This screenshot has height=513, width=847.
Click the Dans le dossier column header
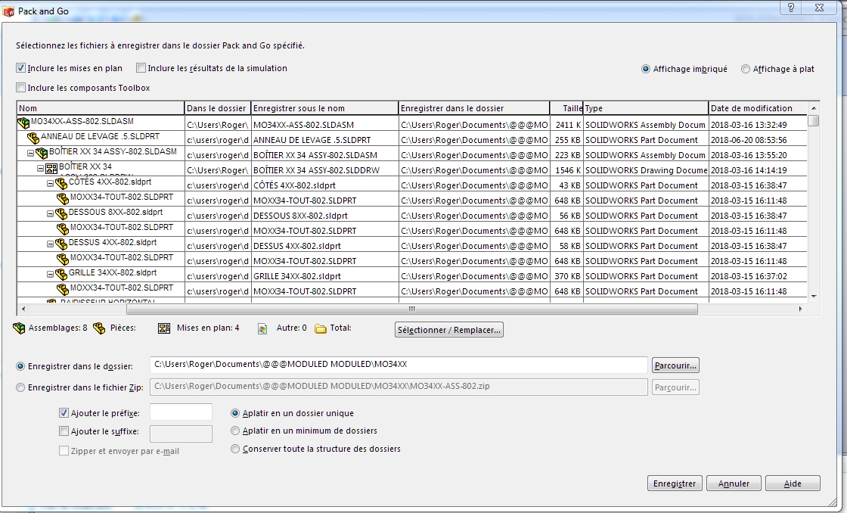click(x=218, y=108)
